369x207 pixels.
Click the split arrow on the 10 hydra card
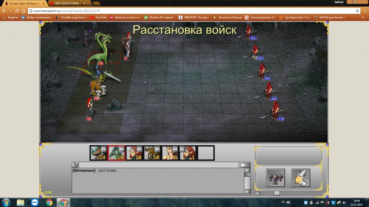[122, 149]
